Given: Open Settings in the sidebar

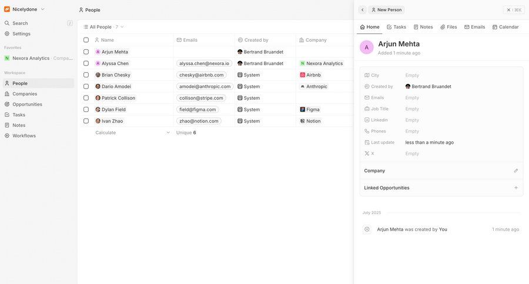Looking at the screenshot, I should (38, 33).
